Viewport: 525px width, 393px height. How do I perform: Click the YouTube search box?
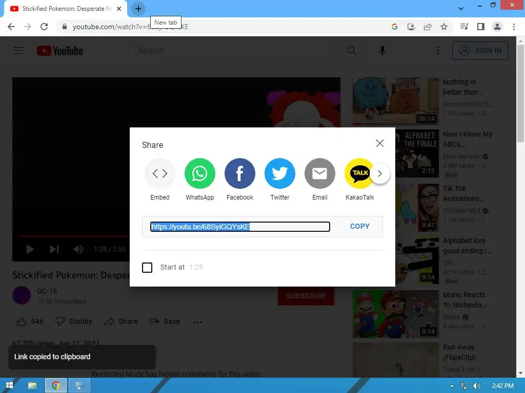tap(235, 51)
